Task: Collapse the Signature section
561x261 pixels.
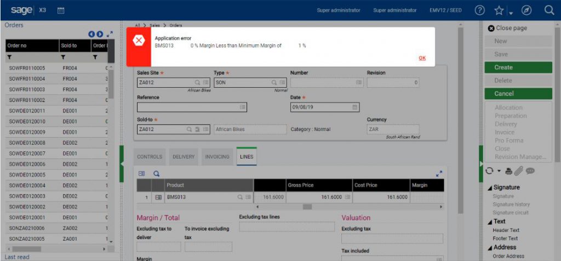Action: 489,188
